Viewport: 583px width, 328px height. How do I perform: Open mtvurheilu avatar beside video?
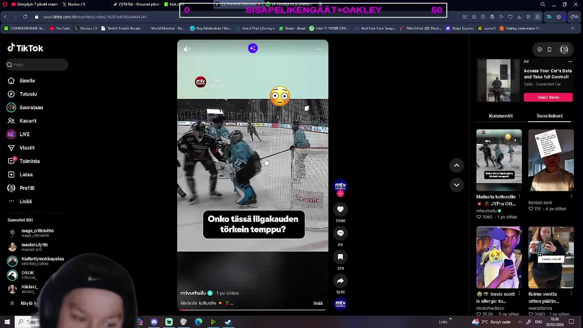point(340,186)
